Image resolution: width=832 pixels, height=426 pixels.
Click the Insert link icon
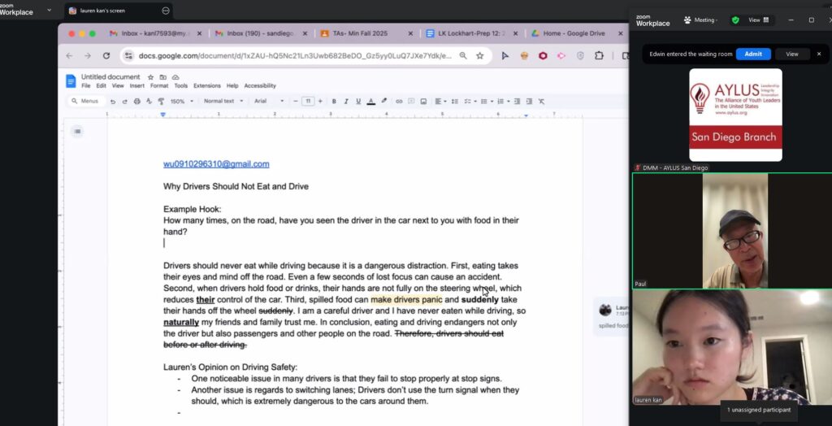coord(399,101)
